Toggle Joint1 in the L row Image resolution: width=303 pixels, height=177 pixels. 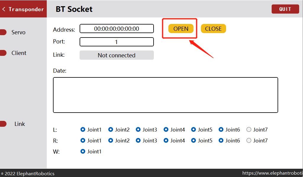[x=83, y=129]
